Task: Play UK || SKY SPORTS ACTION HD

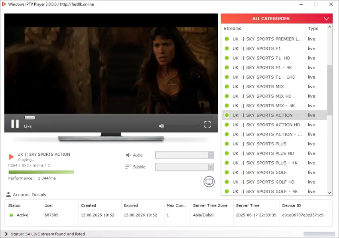Action: (x=274, y=125)
